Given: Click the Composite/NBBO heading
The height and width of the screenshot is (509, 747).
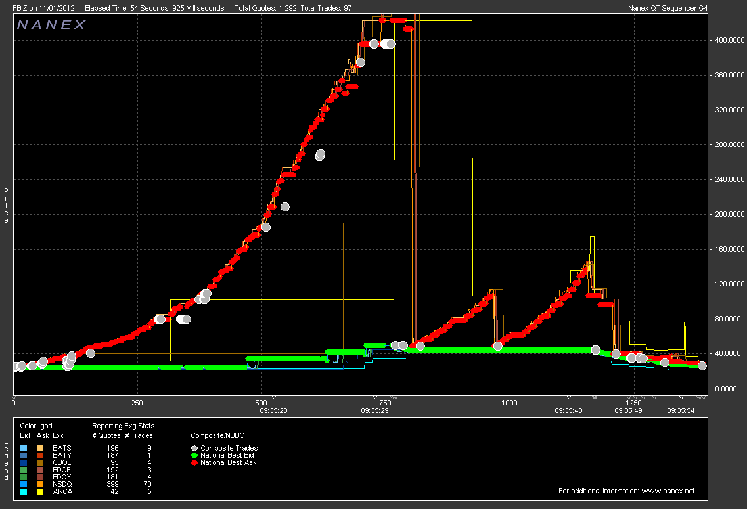Looking at the screenshot, I should click(217, 435).
